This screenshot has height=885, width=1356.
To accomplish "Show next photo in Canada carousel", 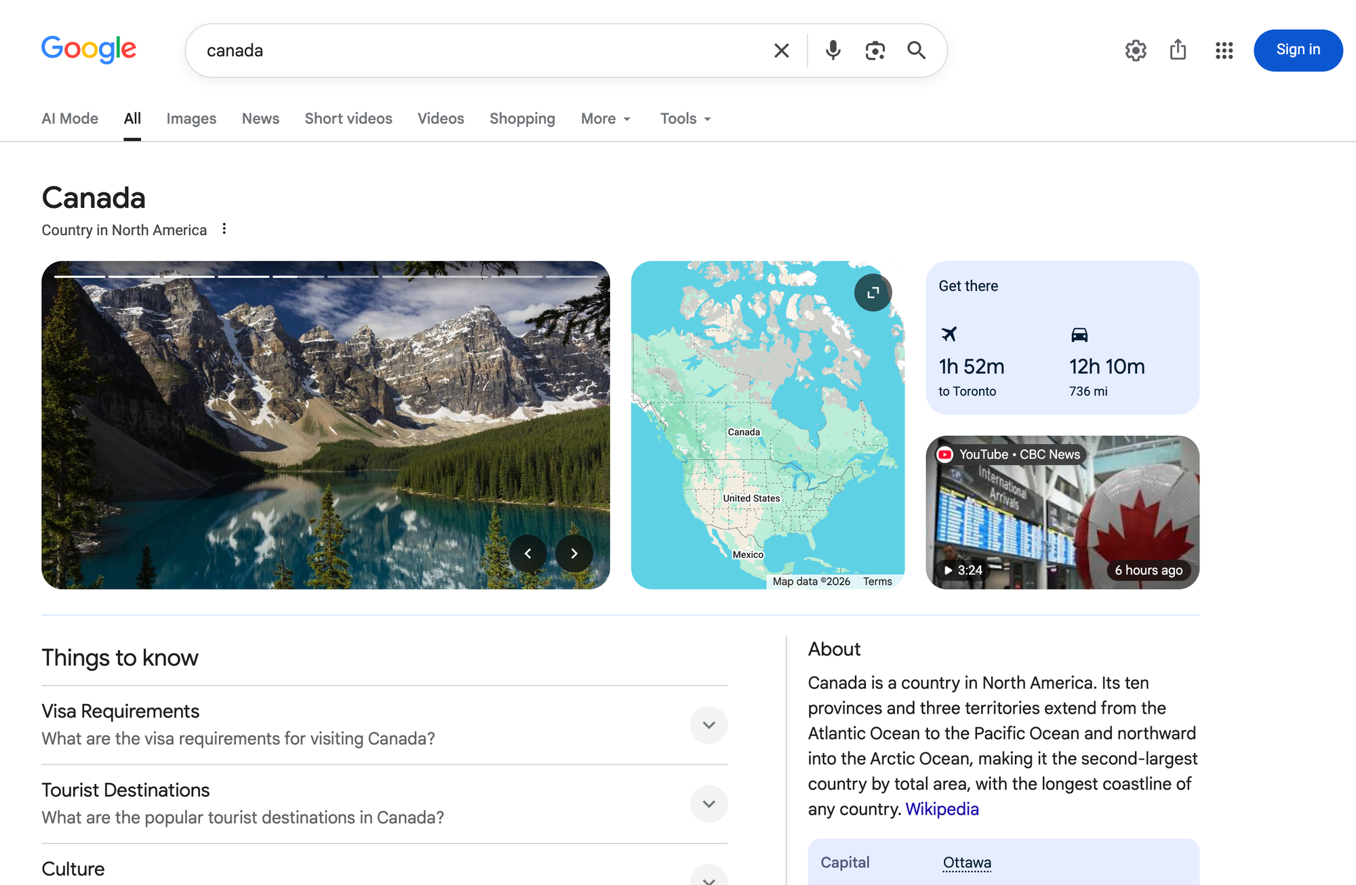I will pyautogui.click(x=574, y=554).
